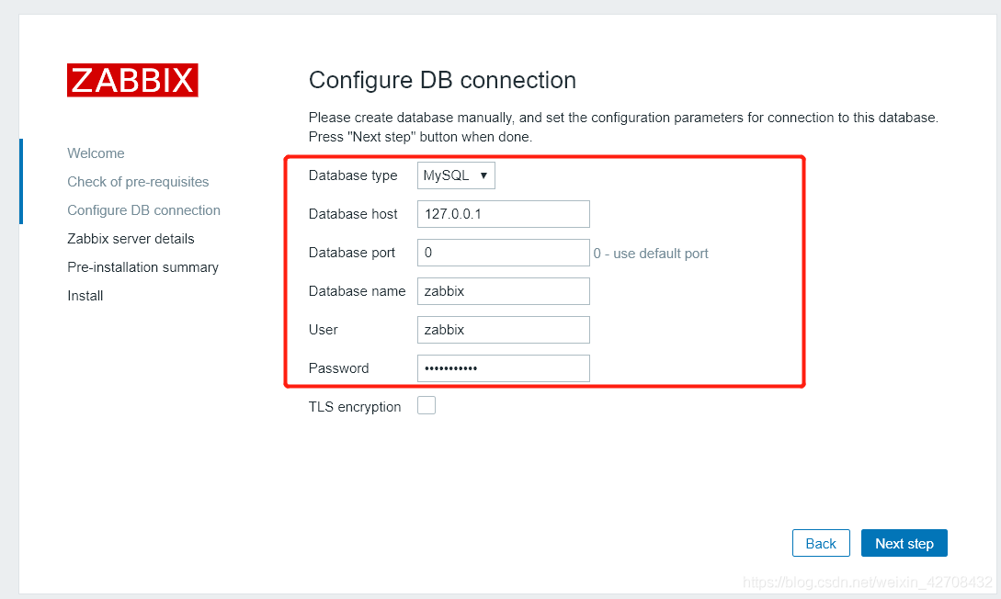Image resolution: width=1001 pixels, height=599 pixels.
Task: Click the Database host label
Action: (353, 214)
